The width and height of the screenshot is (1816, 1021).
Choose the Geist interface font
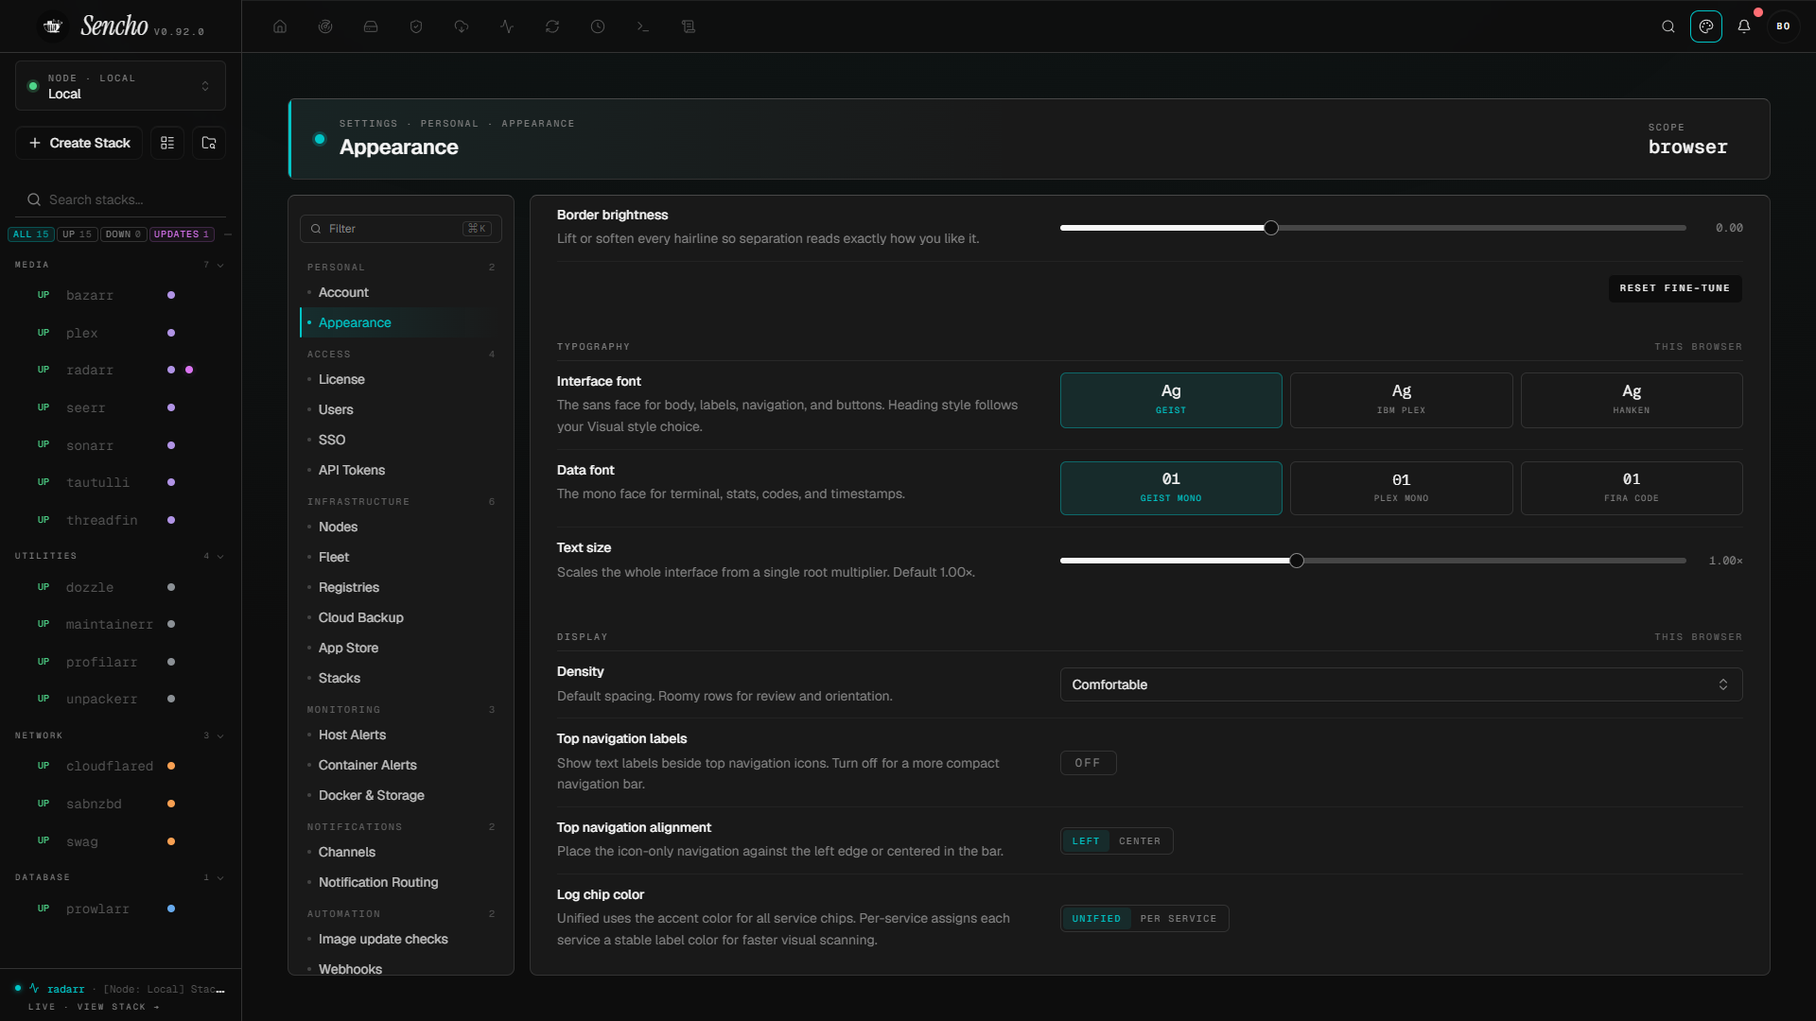pos(1171,400)
